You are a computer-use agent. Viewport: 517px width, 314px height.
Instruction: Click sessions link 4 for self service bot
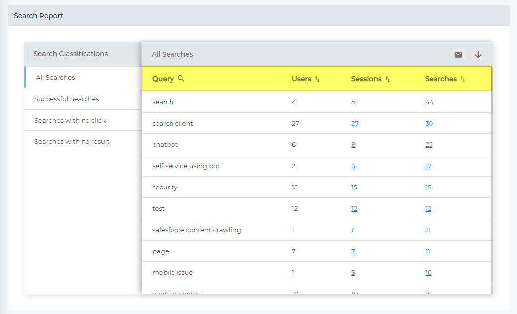pos(353,166)
